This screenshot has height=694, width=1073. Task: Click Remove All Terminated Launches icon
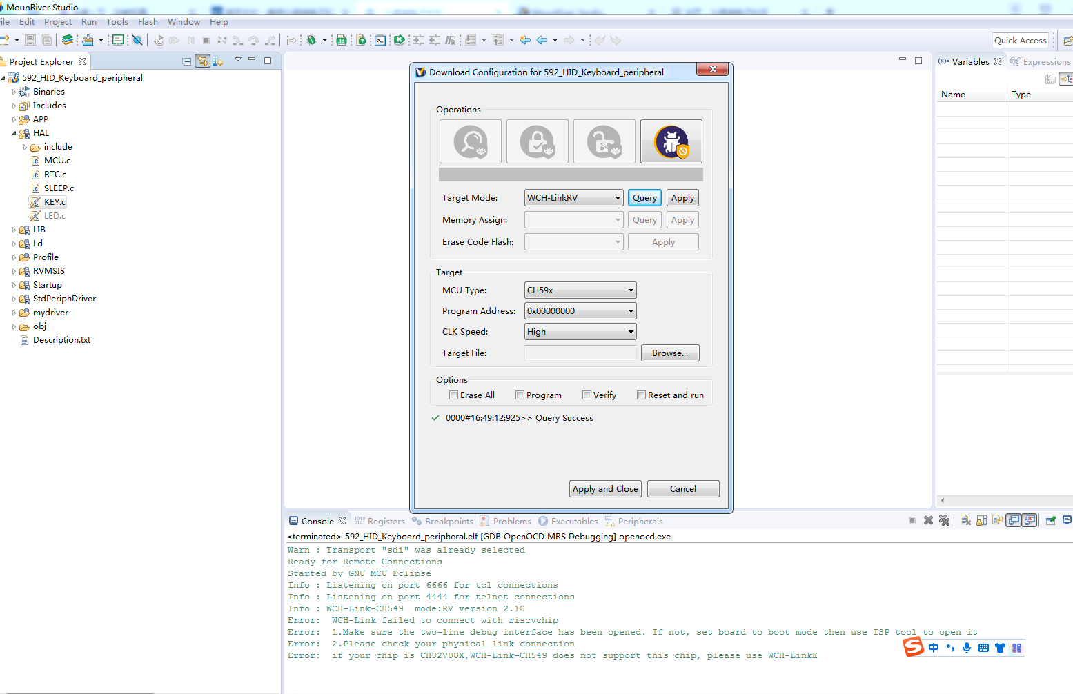click(944, 520)
